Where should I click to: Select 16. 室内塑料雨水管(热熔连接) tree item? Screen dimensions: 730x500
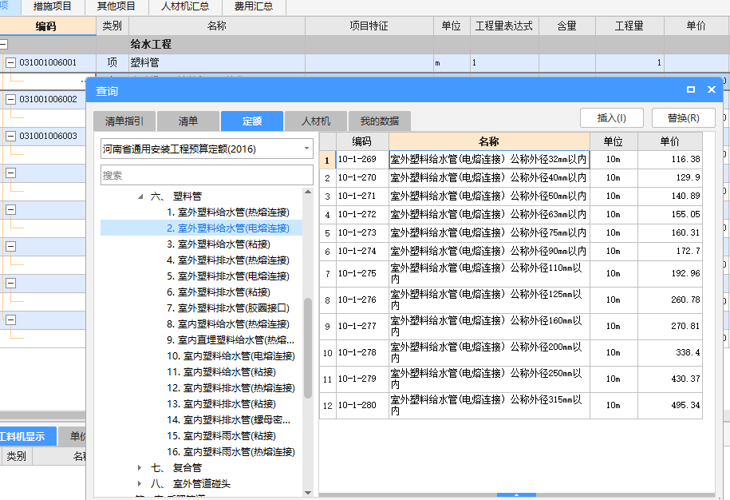pos(231,451)
